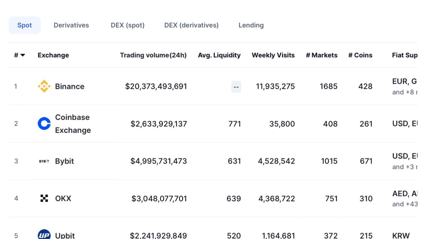Image resolution: width=426 pixels, height=239 pixels.
Task: Open the Coinbase Exchange link
Action: 73,124
